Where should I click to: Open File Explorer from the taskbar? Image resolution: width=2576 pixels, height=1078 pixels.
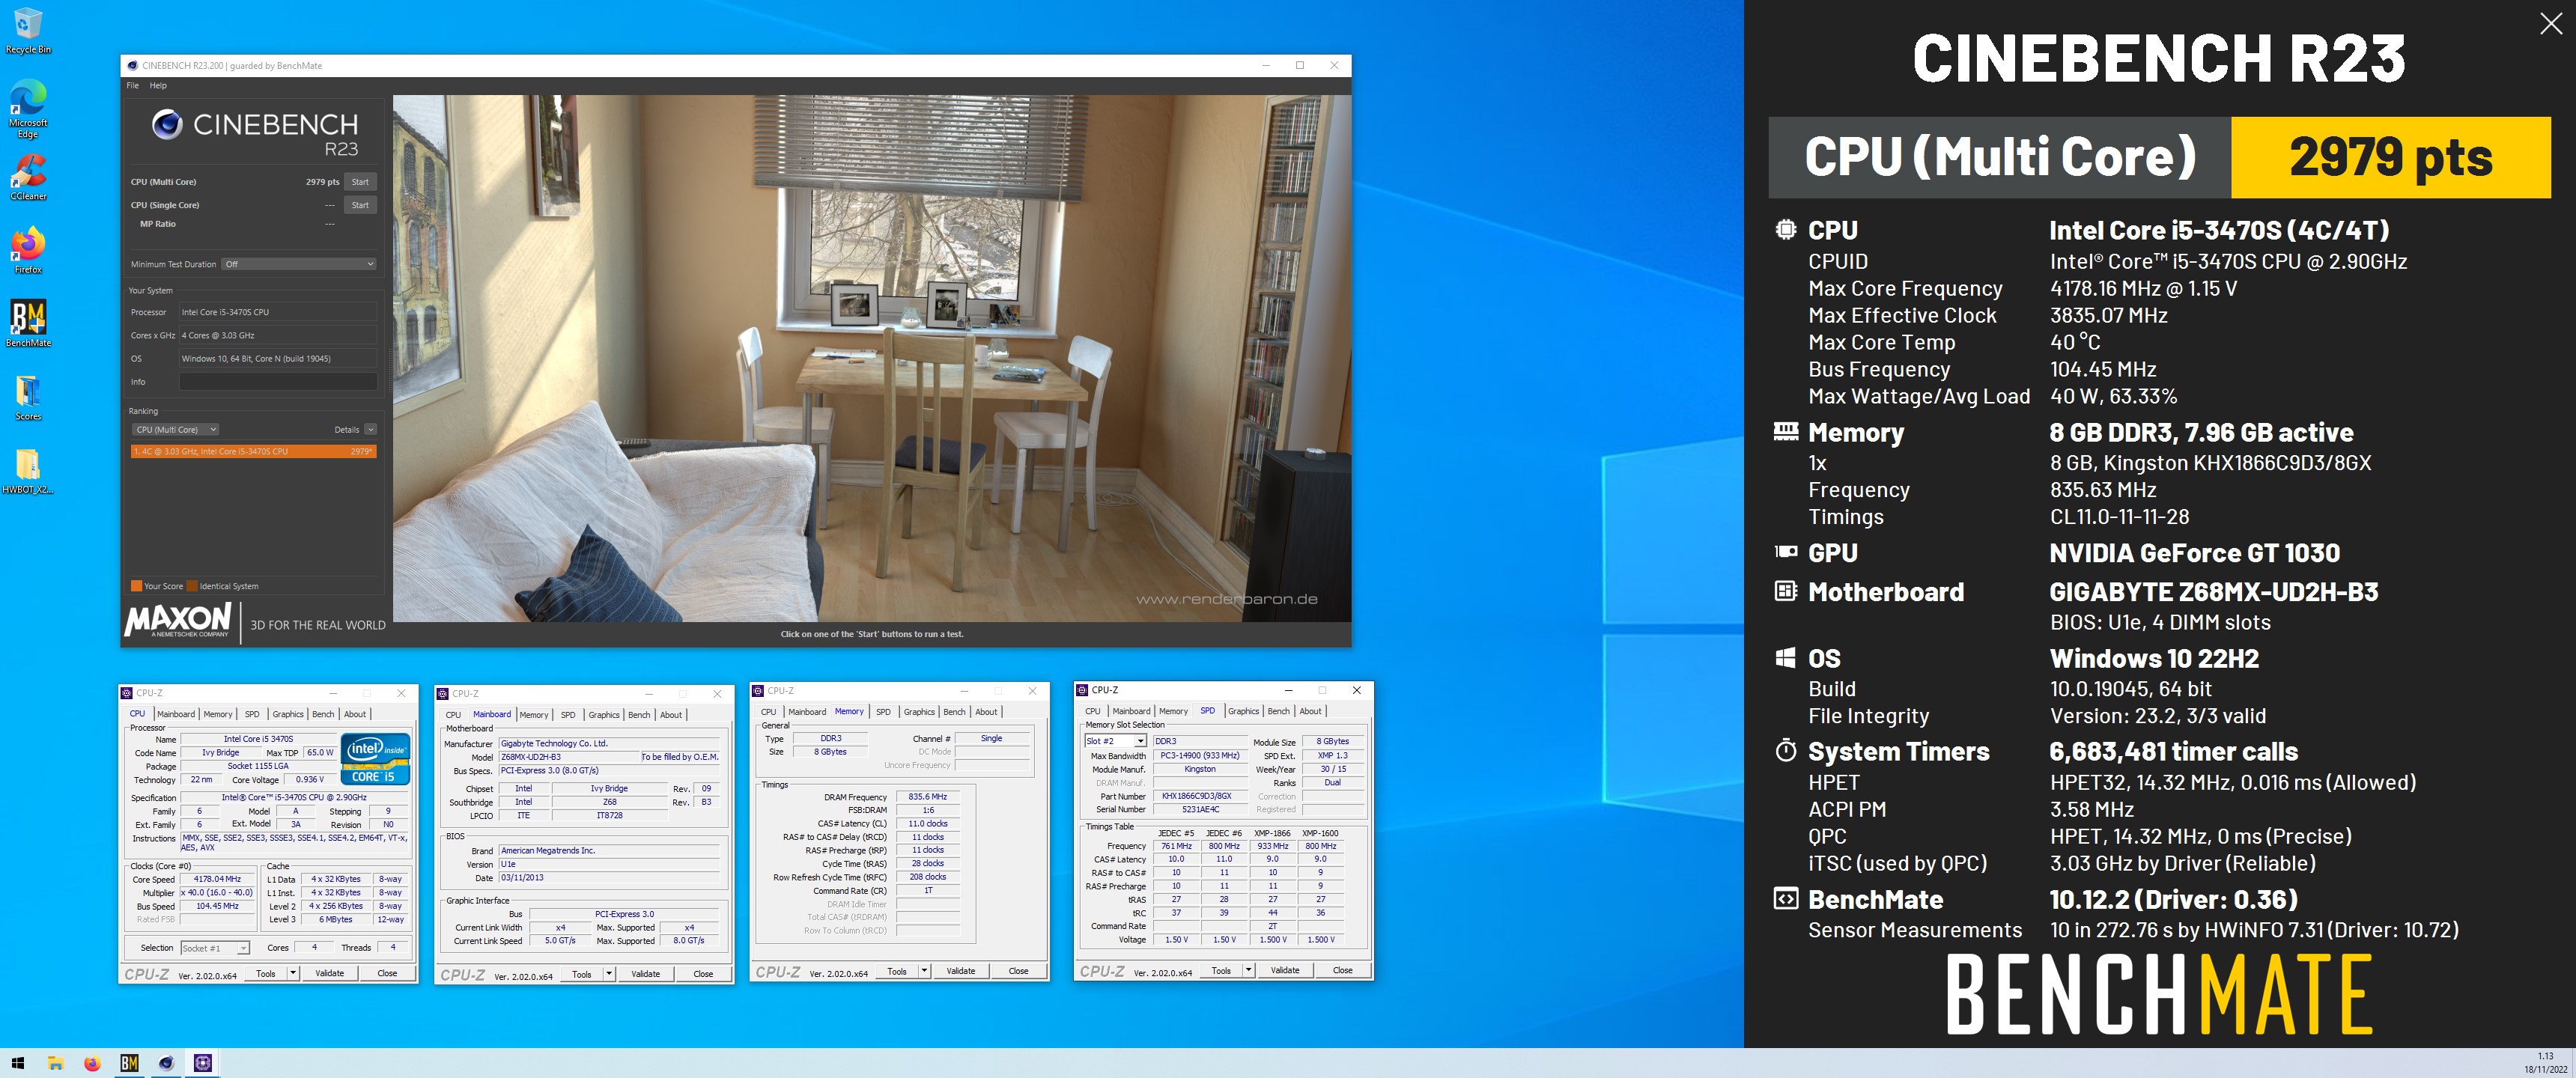pos(55,1063)
